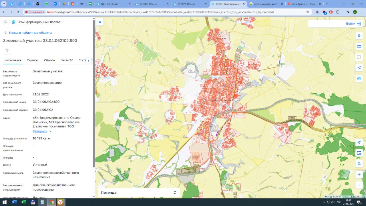Image resolution: width=366 pixels, height=206 pixels.
Task: Click the date value 21.02.2022
Action: (41, 94)
